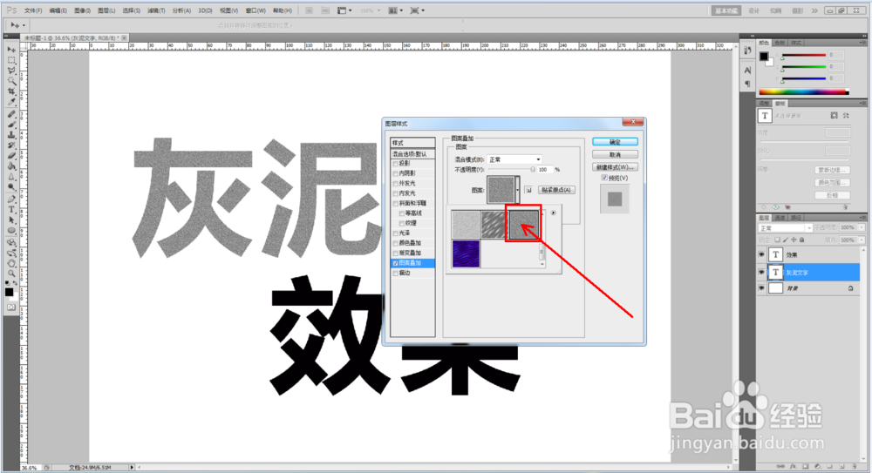
Task: Open the 图像(I) menu
Action: [x=82, y=10]
